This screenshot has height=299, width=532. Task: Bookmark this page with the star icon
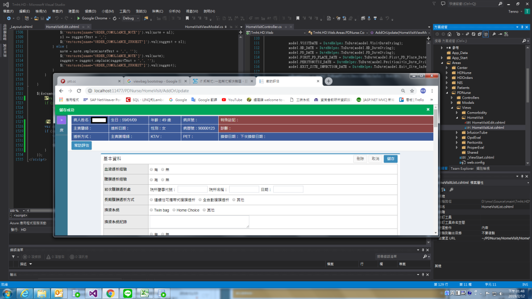[412, 91]
